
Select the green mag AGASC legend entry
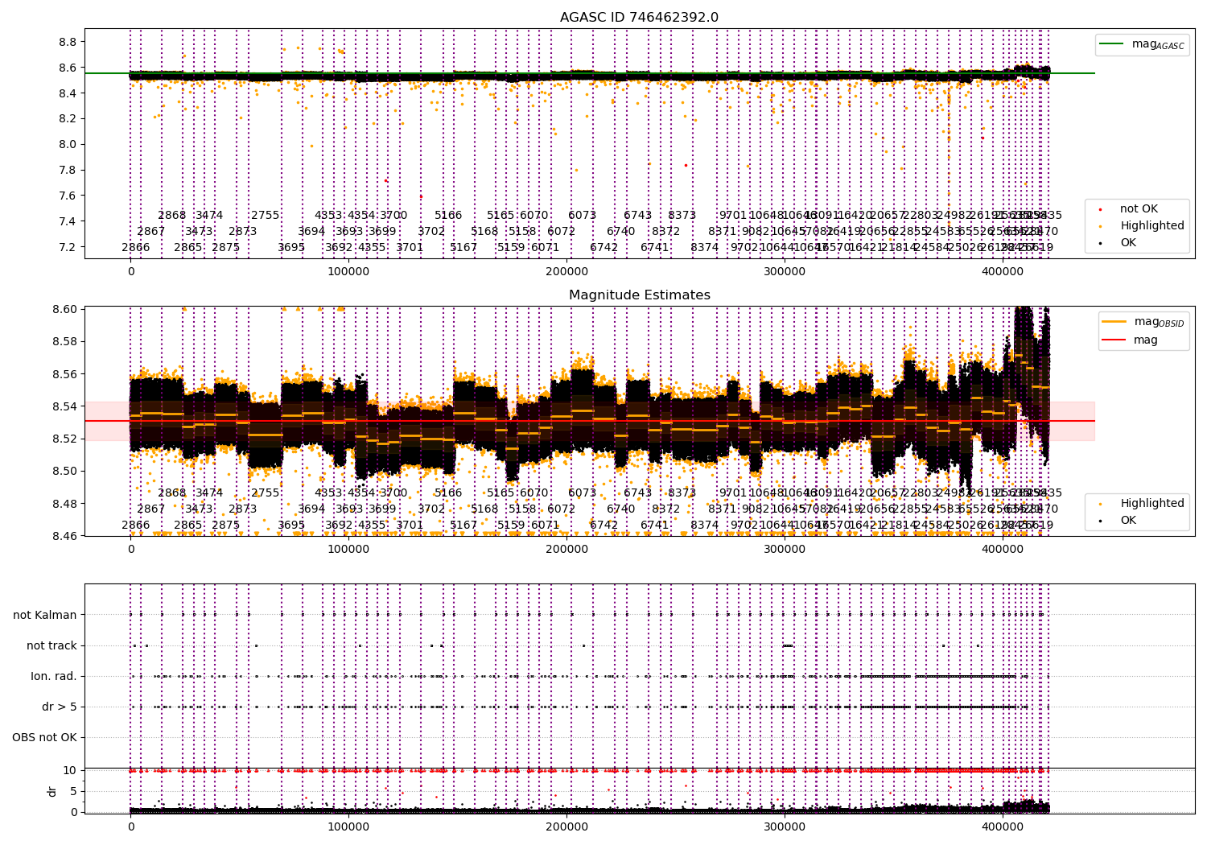1142,44
